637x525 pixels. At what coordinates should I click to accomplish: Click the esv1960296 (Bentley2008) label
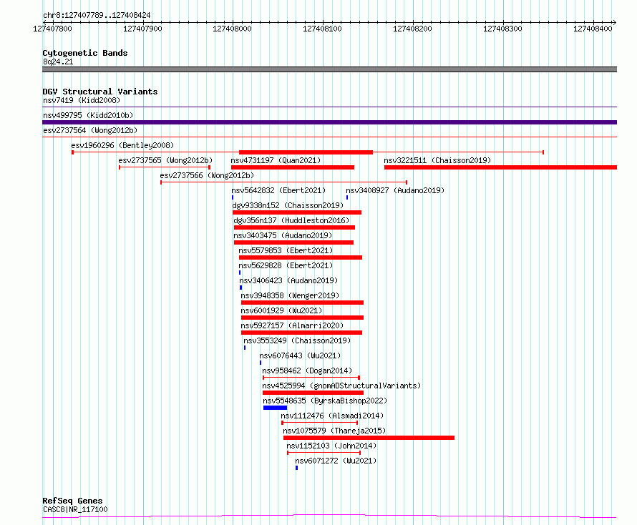pos(122,145)
